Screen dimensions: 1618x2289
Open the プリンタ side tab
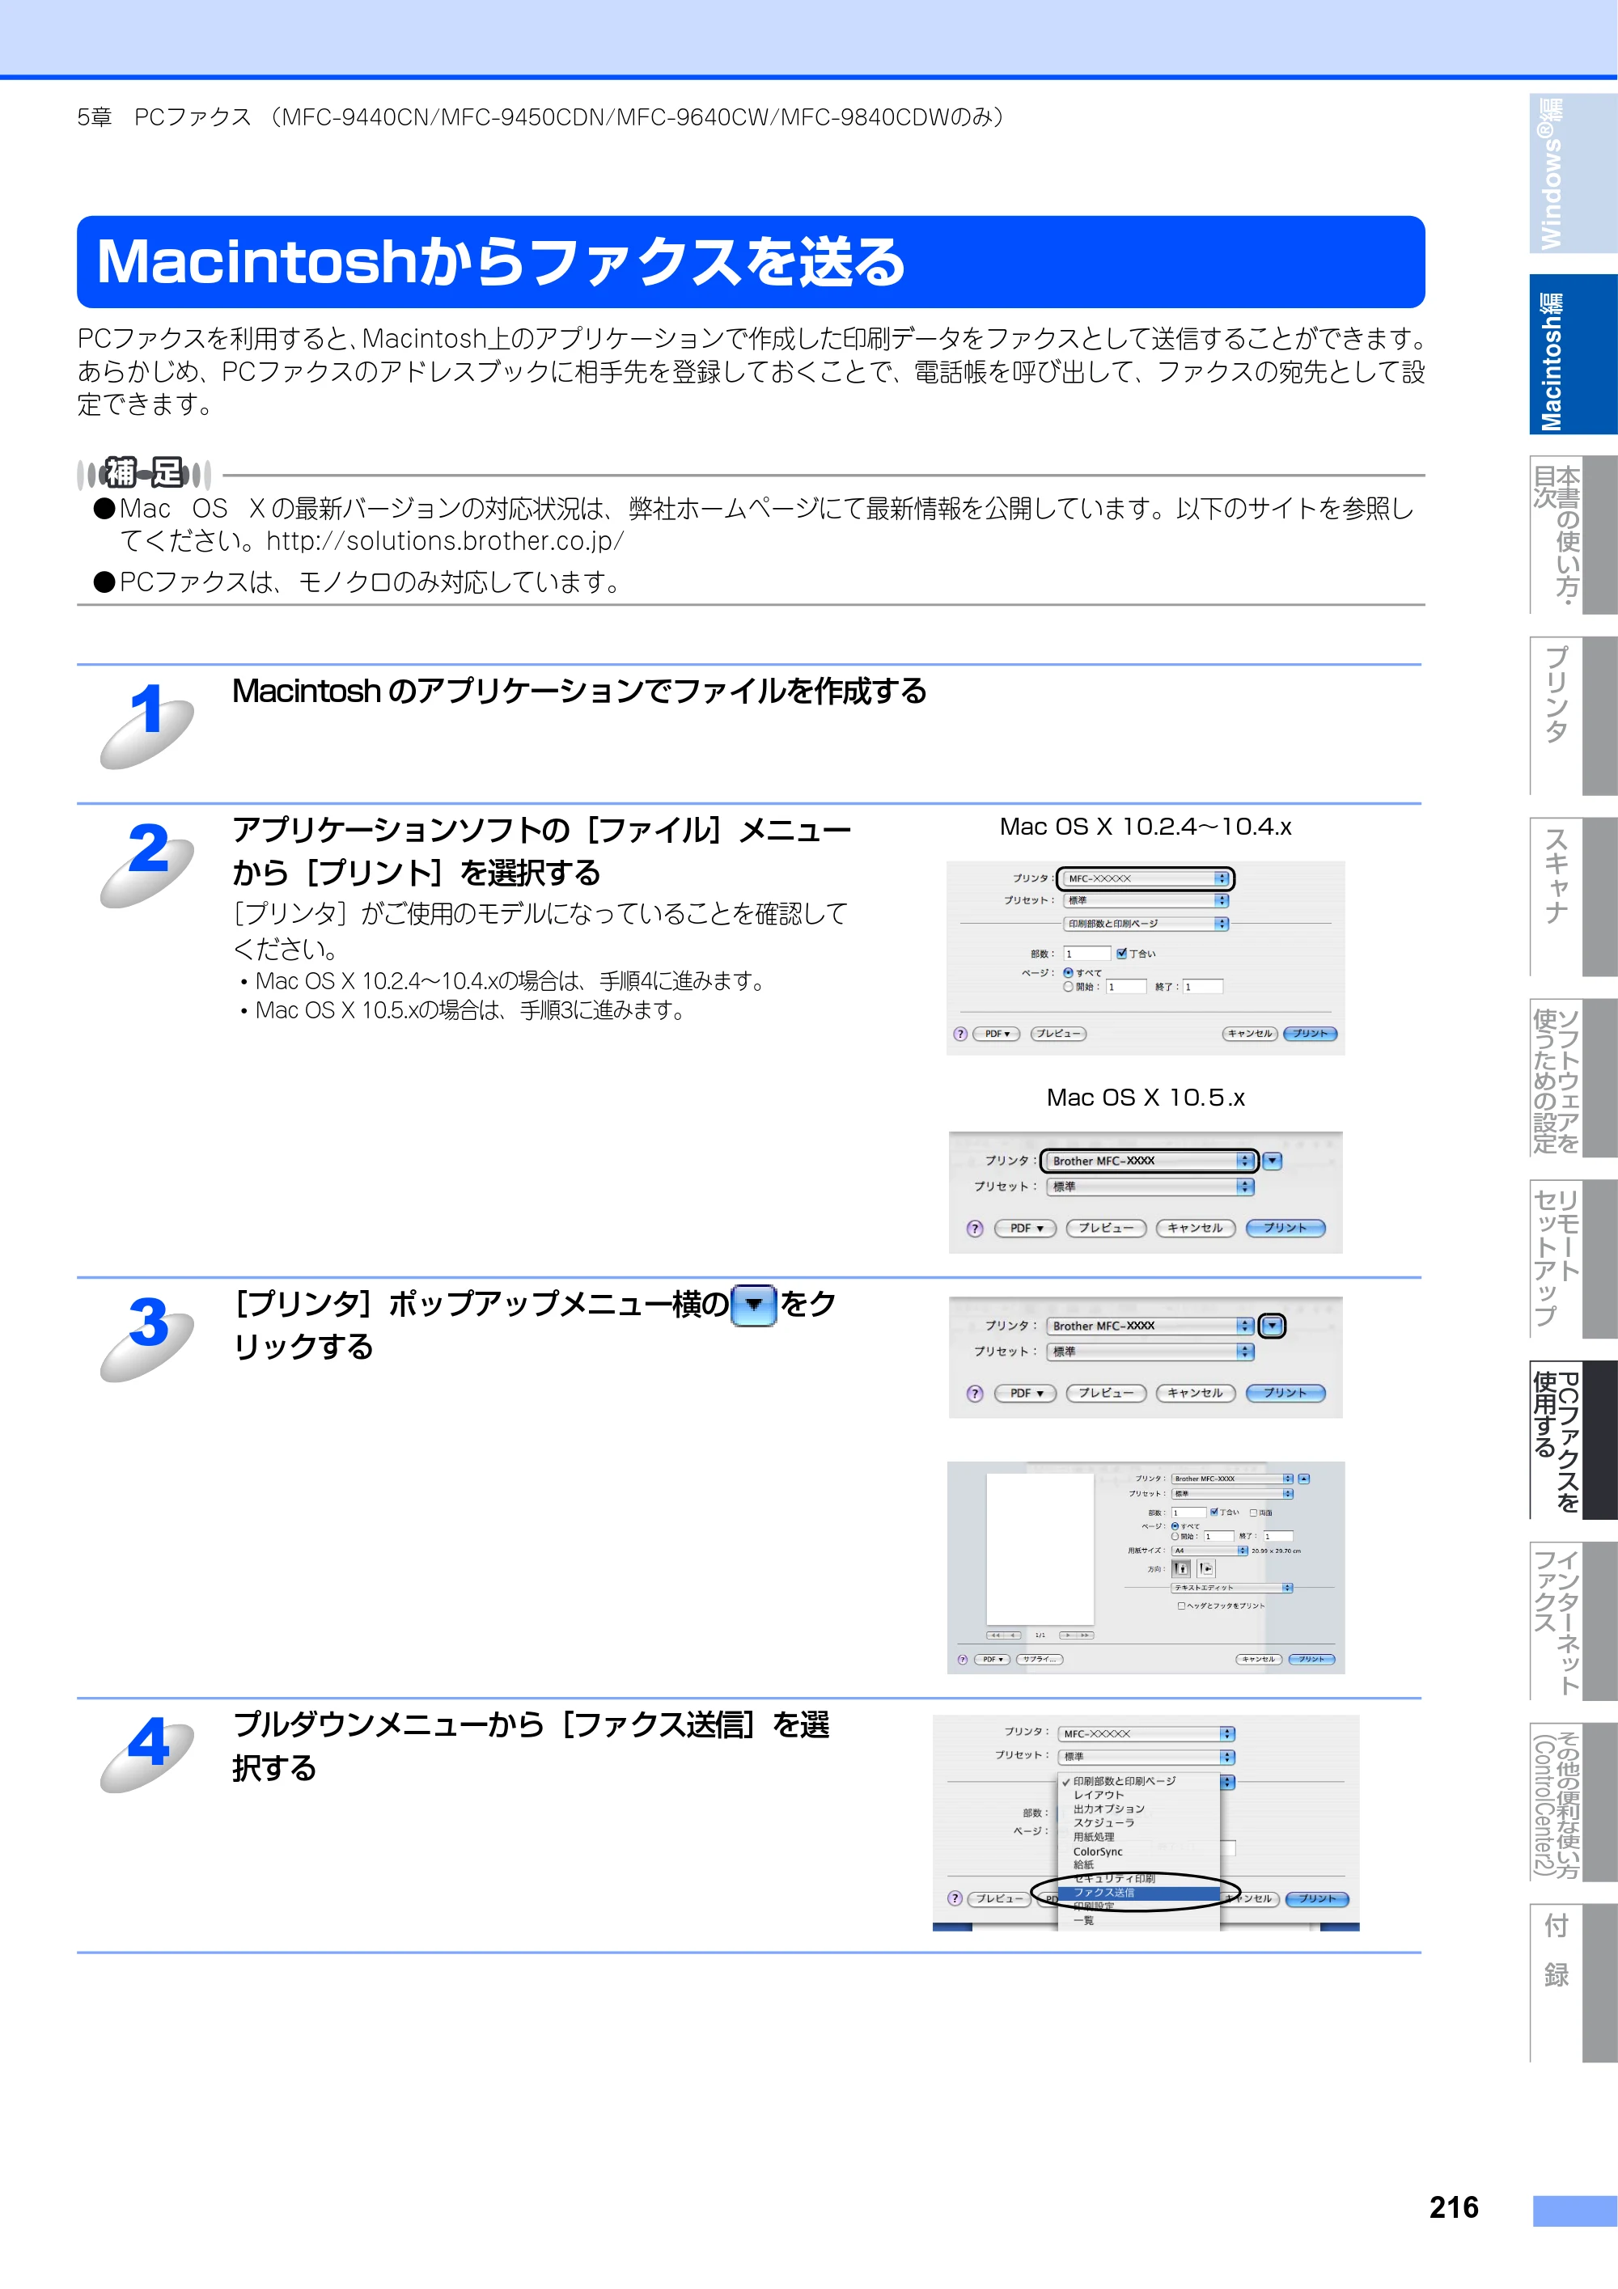(x=1572, y=716)
